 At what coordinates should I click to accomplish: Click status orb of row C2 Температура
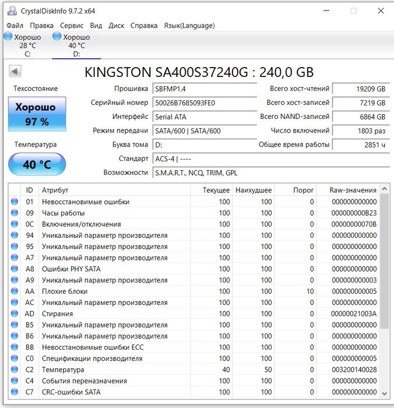15,369
